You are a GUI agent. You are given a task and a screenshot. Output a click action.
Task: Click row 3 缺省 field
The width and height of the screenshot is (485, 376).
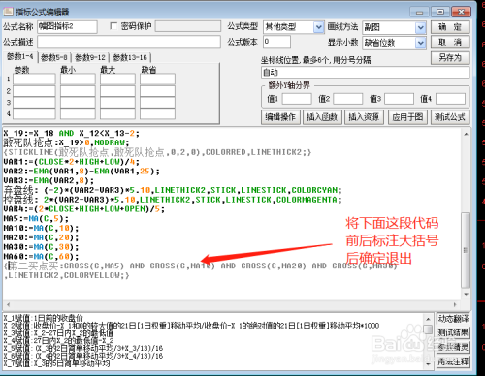click(157, 103)
